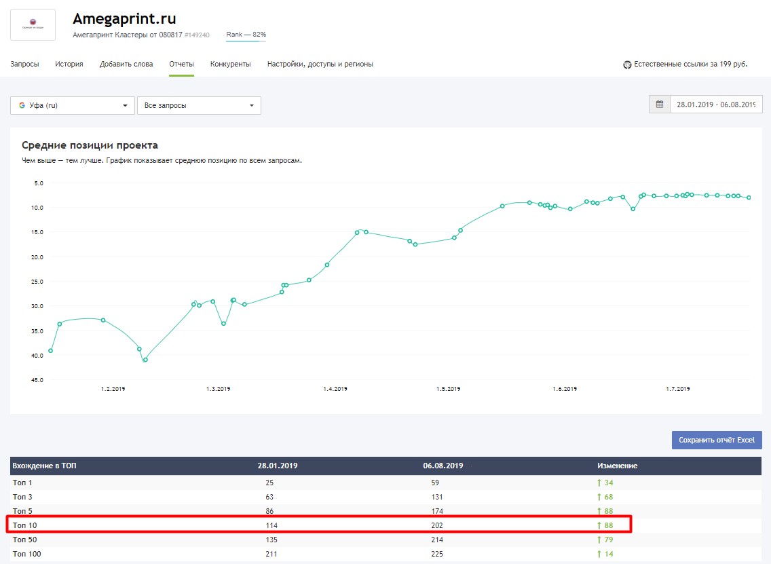Click the Топ 3 row label

click(x=22, y=497)
